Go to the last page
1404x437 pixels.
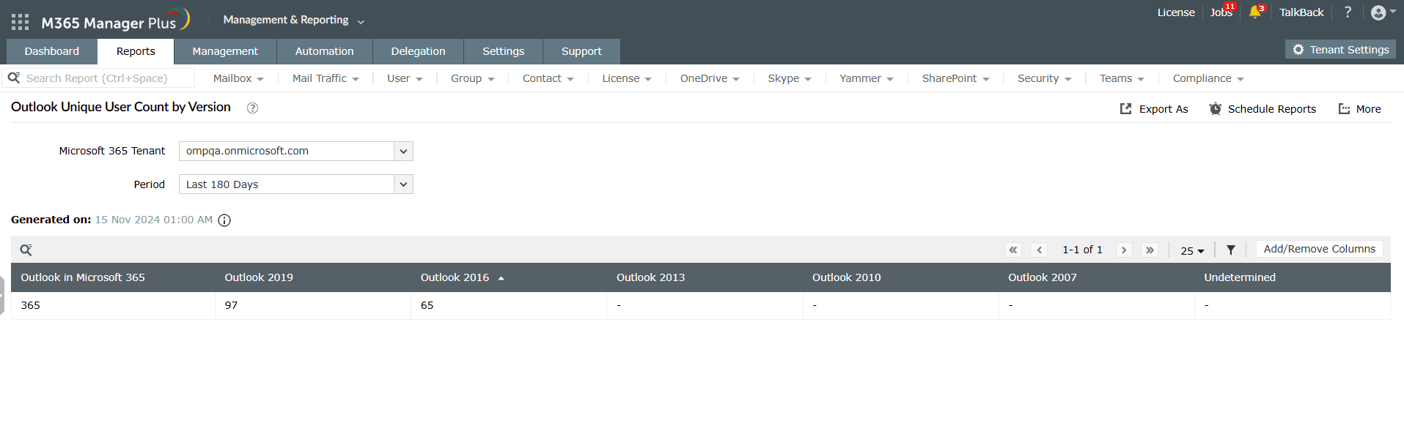coord(1150,250)
